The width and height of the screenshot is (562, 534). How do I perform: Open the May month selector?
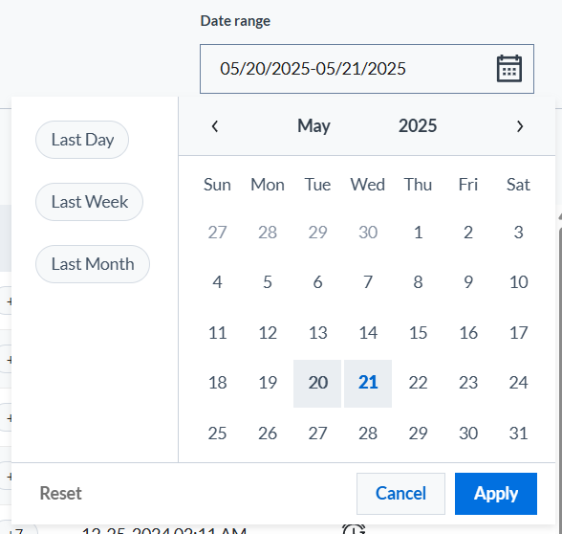click(x=313, y=126)
